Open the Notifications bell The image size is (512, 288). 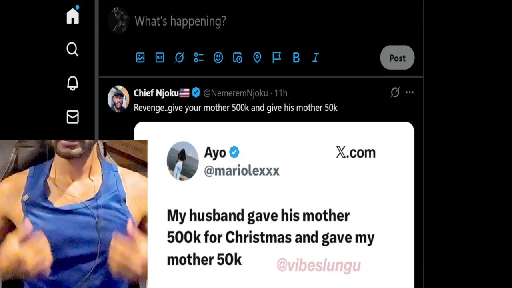(72, 83)
